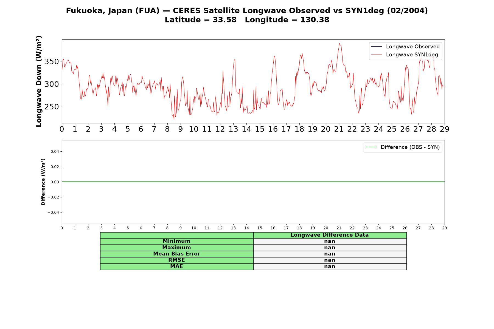Click the chart title Fukuoka, Japan (FUA)
This screenshot has height=329, width=494.
click(113, 11)
